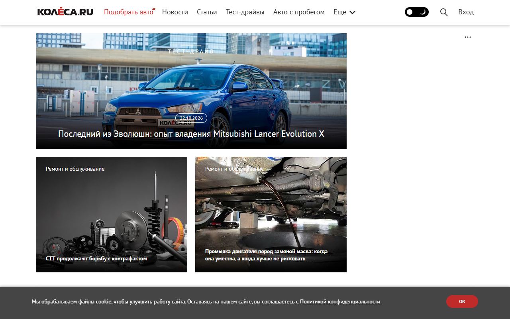This screenshot has width=510, height=319.
Task: Click the ТЕСТ-ДРАЙВ category label on banner
Action: pyautogui.click(x=191, y=51)
